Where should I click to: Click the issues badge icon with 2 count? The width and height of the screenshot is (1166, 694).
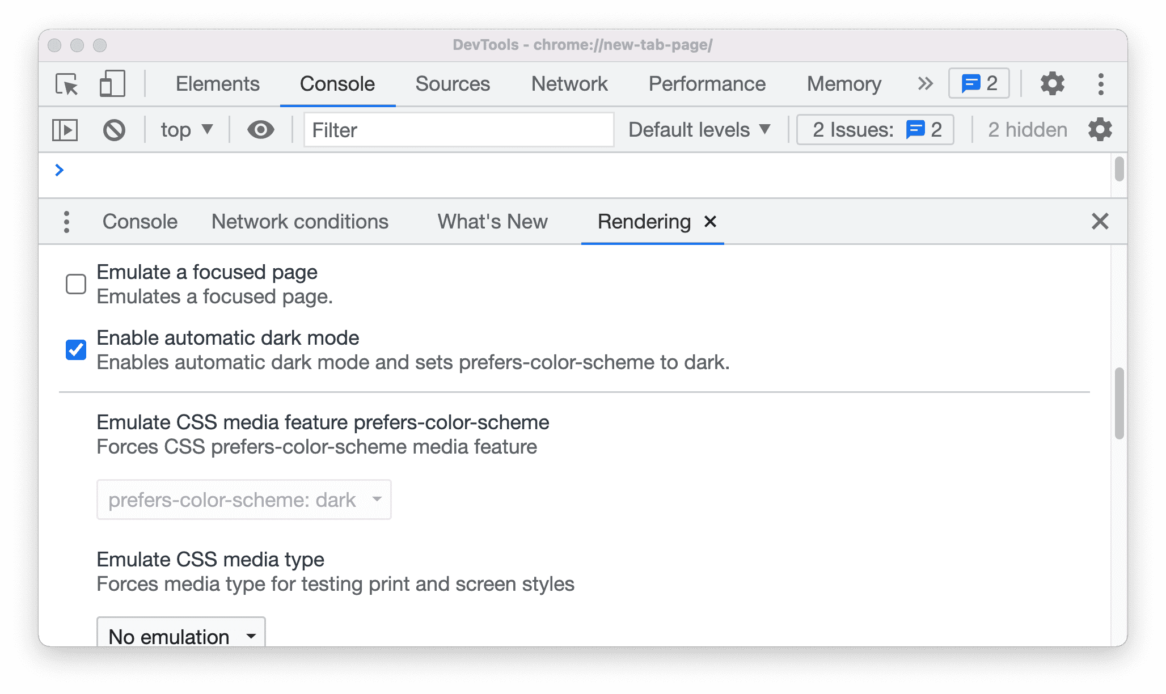pos(979,83)
